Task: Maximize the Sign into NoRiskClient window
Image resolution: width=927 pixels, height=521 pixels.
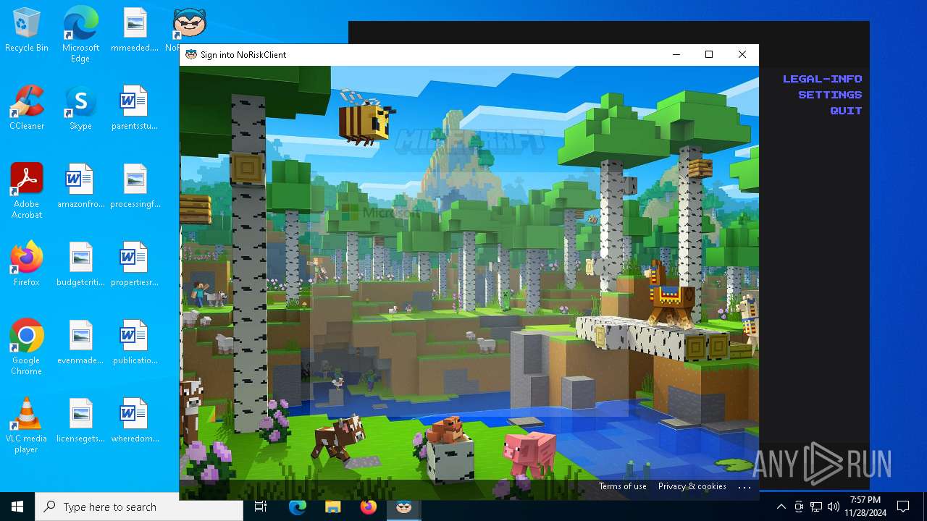Action: coord(709,54)
